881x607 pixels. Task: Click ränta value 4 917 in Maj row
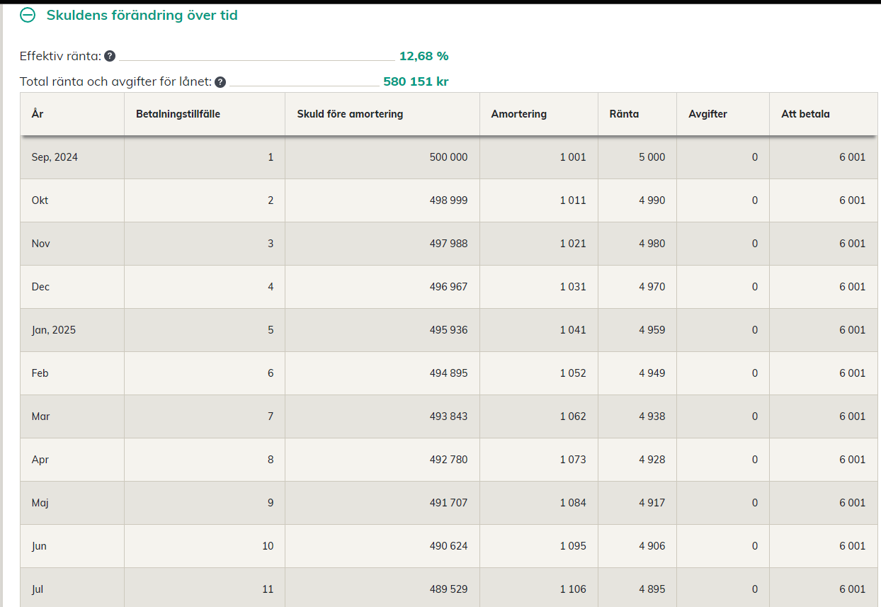652,503
